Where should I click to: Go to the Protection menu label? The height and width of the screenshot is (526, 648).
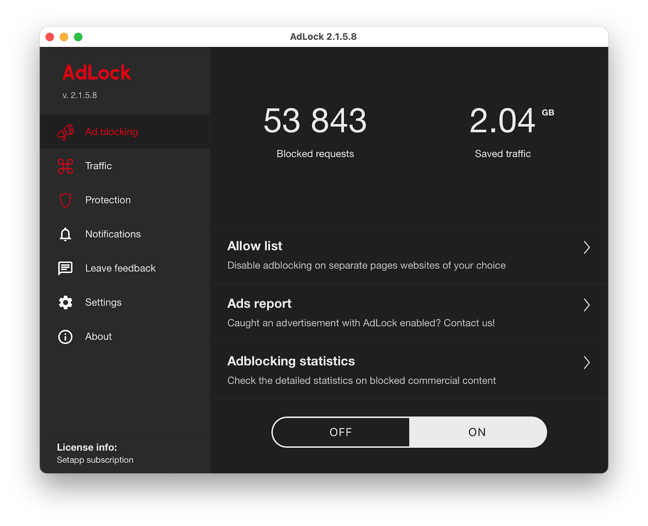[x=108, y=200]
